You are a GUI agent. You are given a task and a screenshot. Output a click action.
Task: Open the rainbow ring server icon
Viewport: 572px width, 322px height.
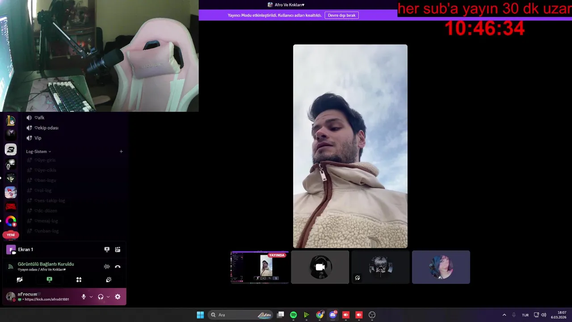(11, 221)
